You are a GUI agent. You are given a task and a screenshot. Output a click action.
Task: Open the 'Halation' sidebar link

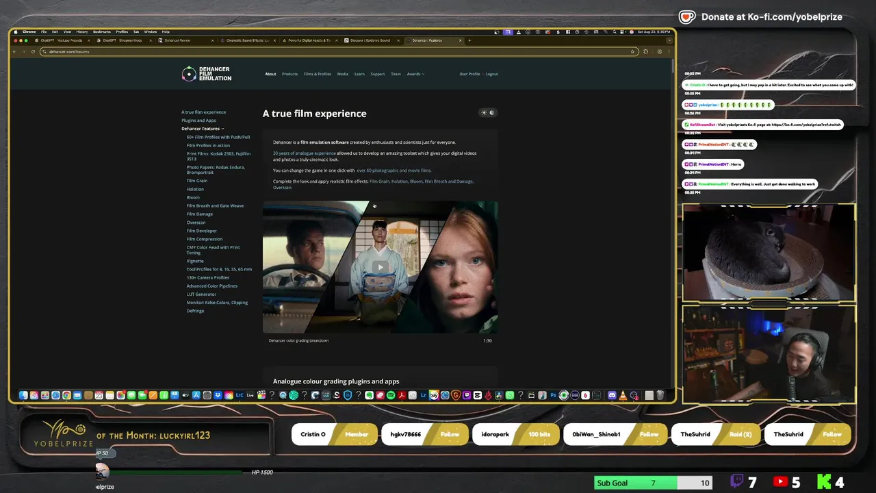(195, 189)
